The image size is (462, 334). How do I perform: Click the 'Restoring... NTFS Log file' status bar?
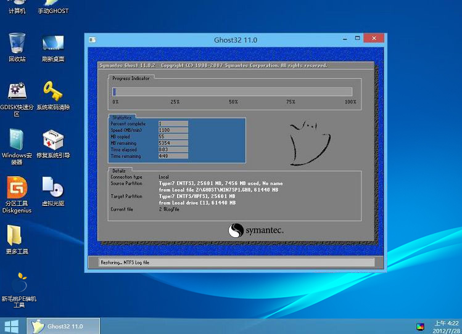(236, 262)
